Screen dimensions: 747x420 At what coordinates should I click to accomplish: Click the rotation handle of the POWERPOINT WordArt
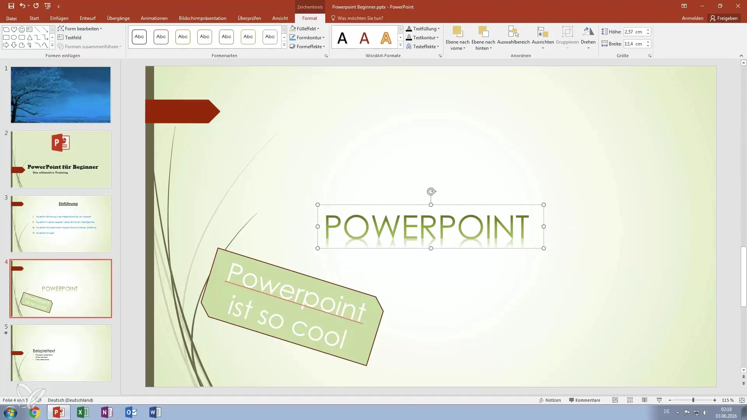(431, 191)
